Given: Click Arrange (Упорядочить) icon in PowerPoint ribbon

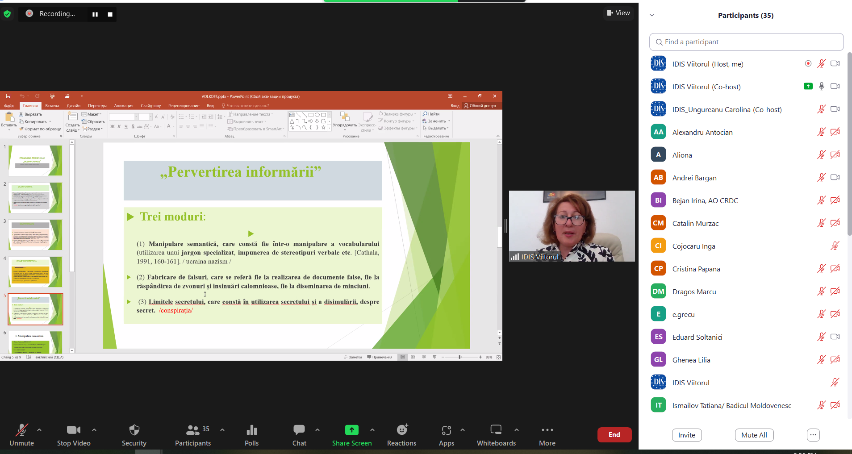Looking at the screenshot, I should (x=345, y=117).
